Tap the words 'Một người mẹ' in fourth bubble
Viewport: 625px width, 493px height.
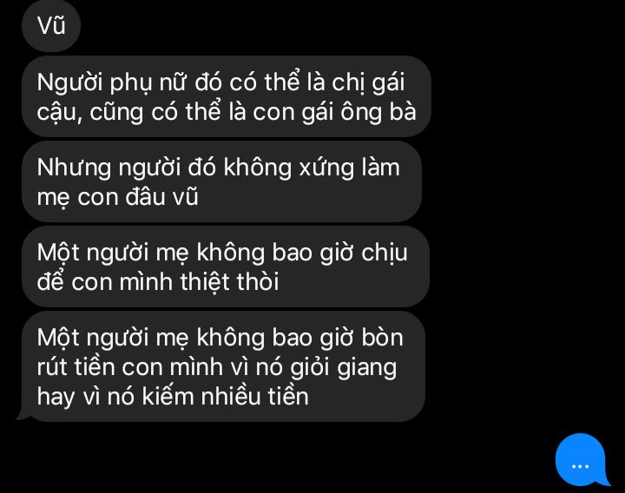[x=112, y=253]
